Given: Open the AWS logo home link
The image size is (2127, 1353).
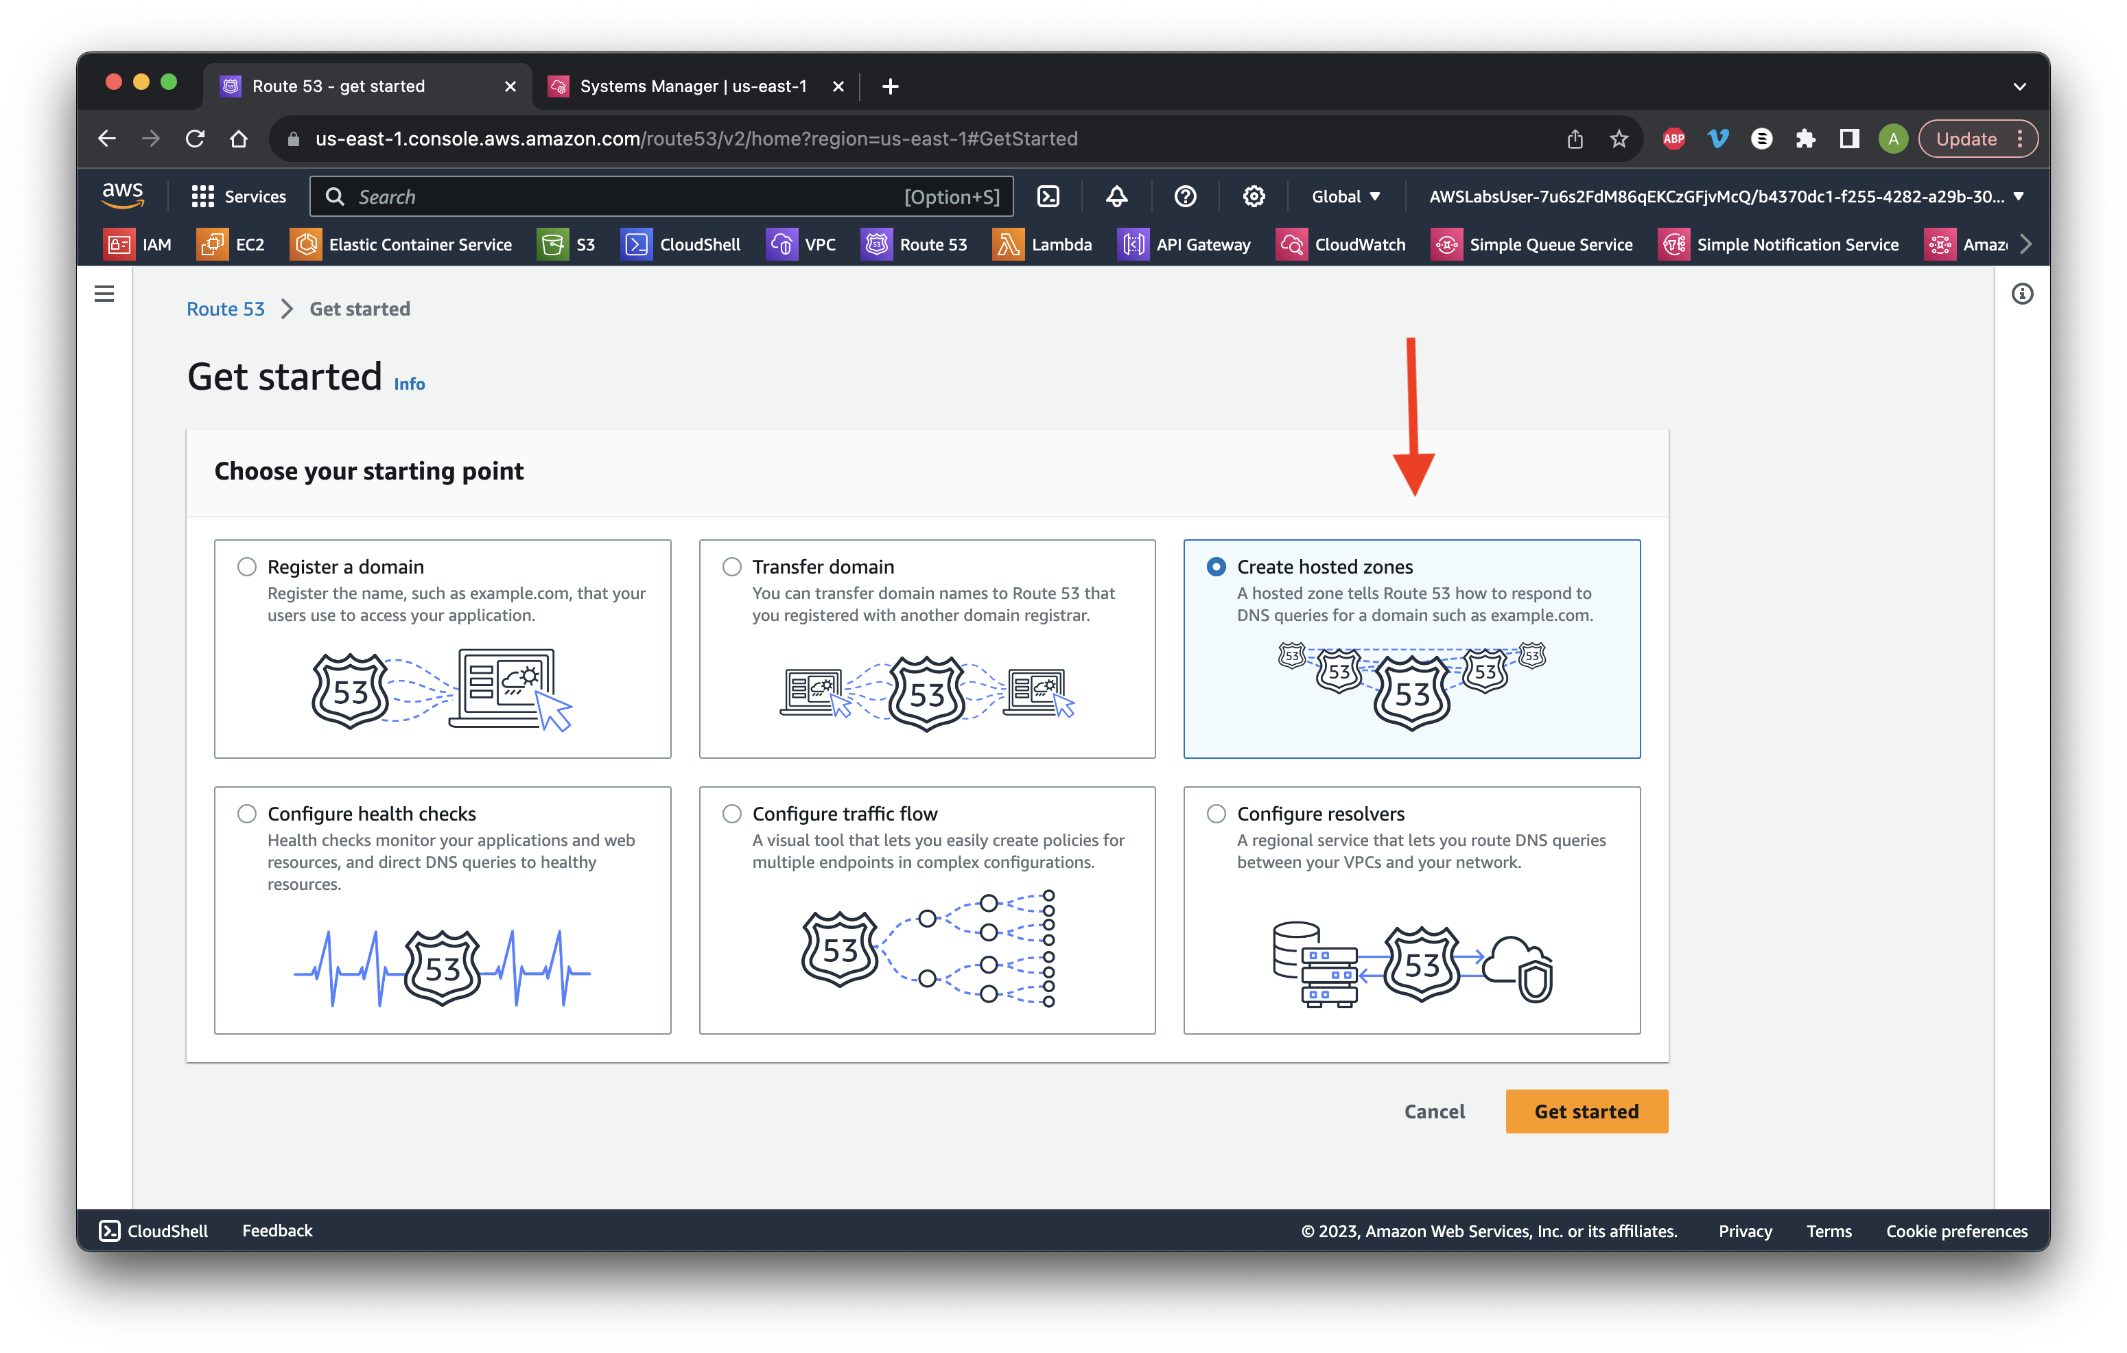Looking at the screenshot, I should (x=123, y=195).
